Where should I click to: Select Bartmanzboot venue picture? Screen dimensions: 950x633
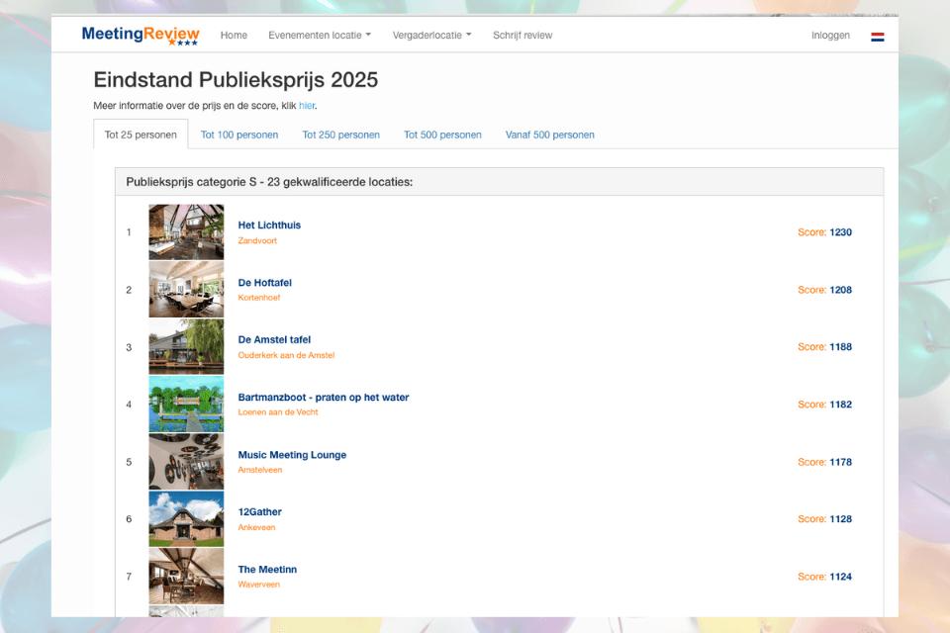tap(186, 405)
